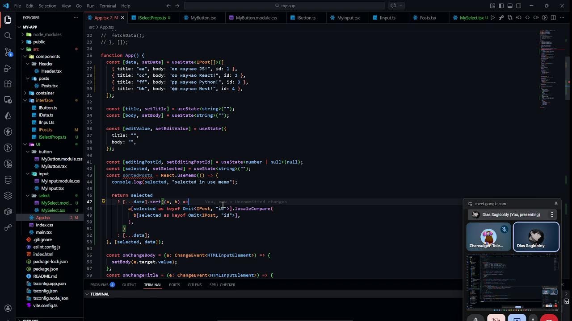572x321 pixels.
Task: Open the Remote Explorer view
Action: tap(8, 100)
